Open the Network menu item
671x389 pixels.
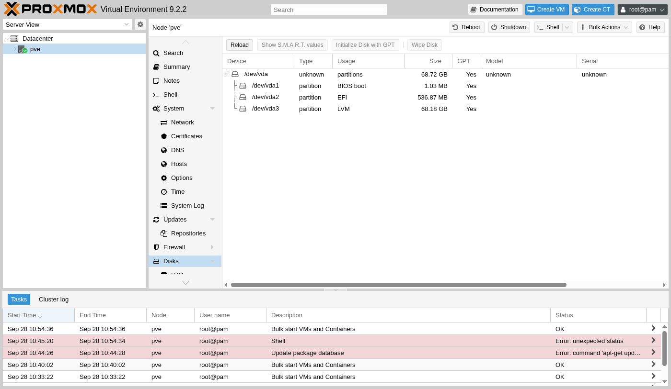point(185,122)
